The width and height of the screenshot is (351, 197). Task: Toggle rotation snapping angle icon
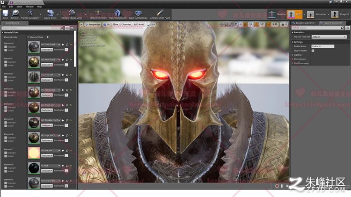pyautogui.click(x=256, y=24)
